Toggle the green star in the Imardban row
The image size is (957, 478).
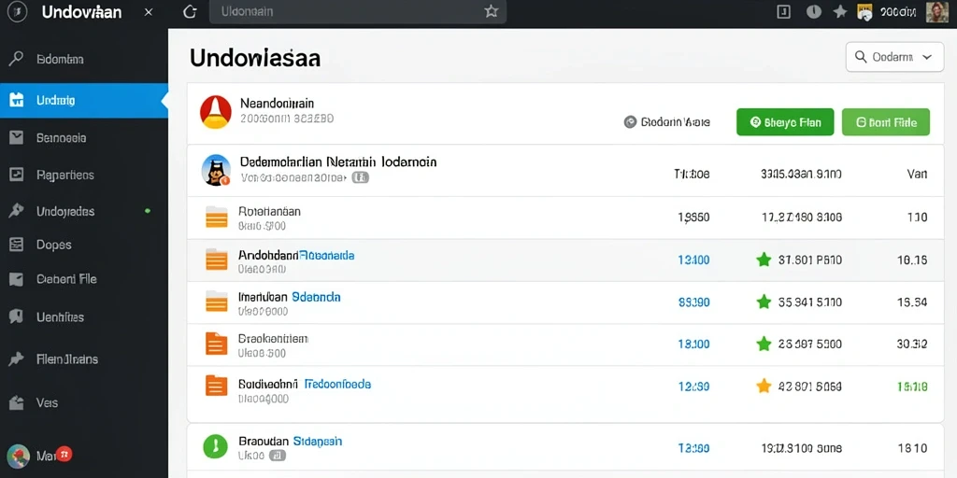click(764, 302)
